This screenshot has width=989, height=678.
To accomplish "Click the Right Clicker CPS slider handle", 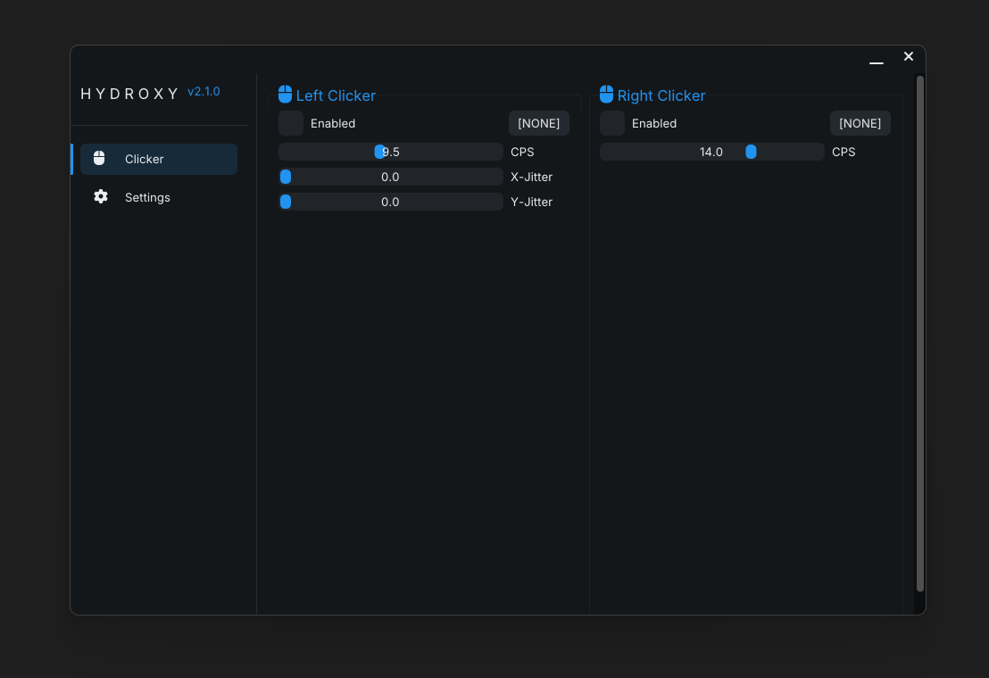I will click(751, 152).
